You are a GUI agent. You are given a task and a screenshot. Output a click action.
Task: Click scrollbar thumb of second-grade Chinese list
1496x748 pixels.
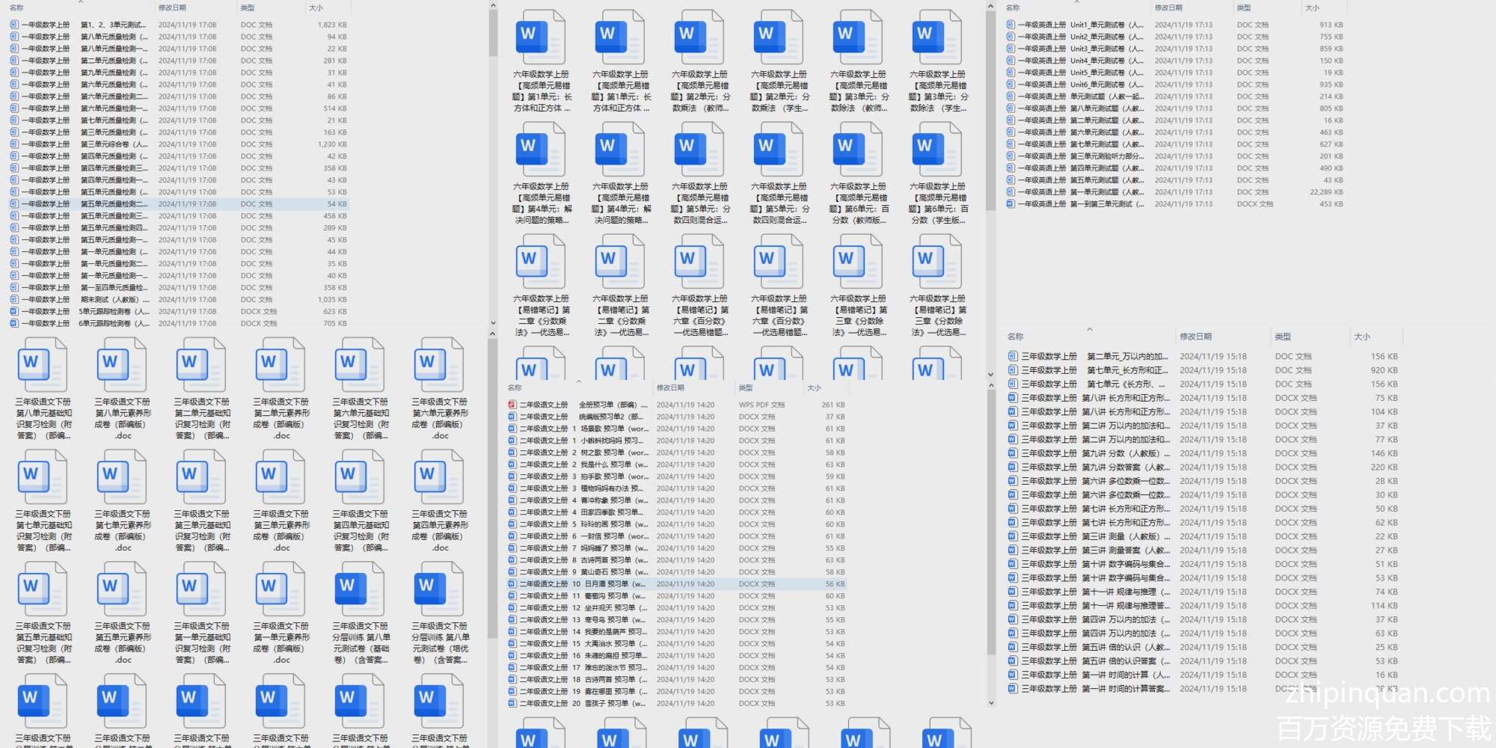(991, 524)
